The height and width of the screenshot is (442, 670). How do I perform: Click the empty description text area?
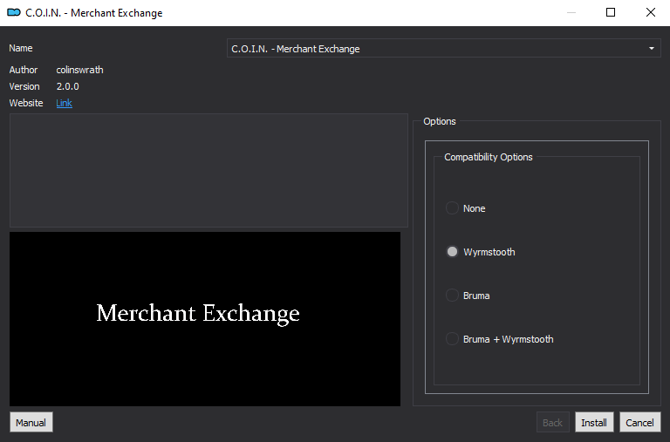pyautogui.click(x=209, y=170)
